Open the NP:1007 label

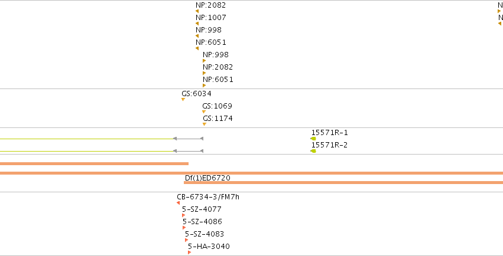[211, 18]
